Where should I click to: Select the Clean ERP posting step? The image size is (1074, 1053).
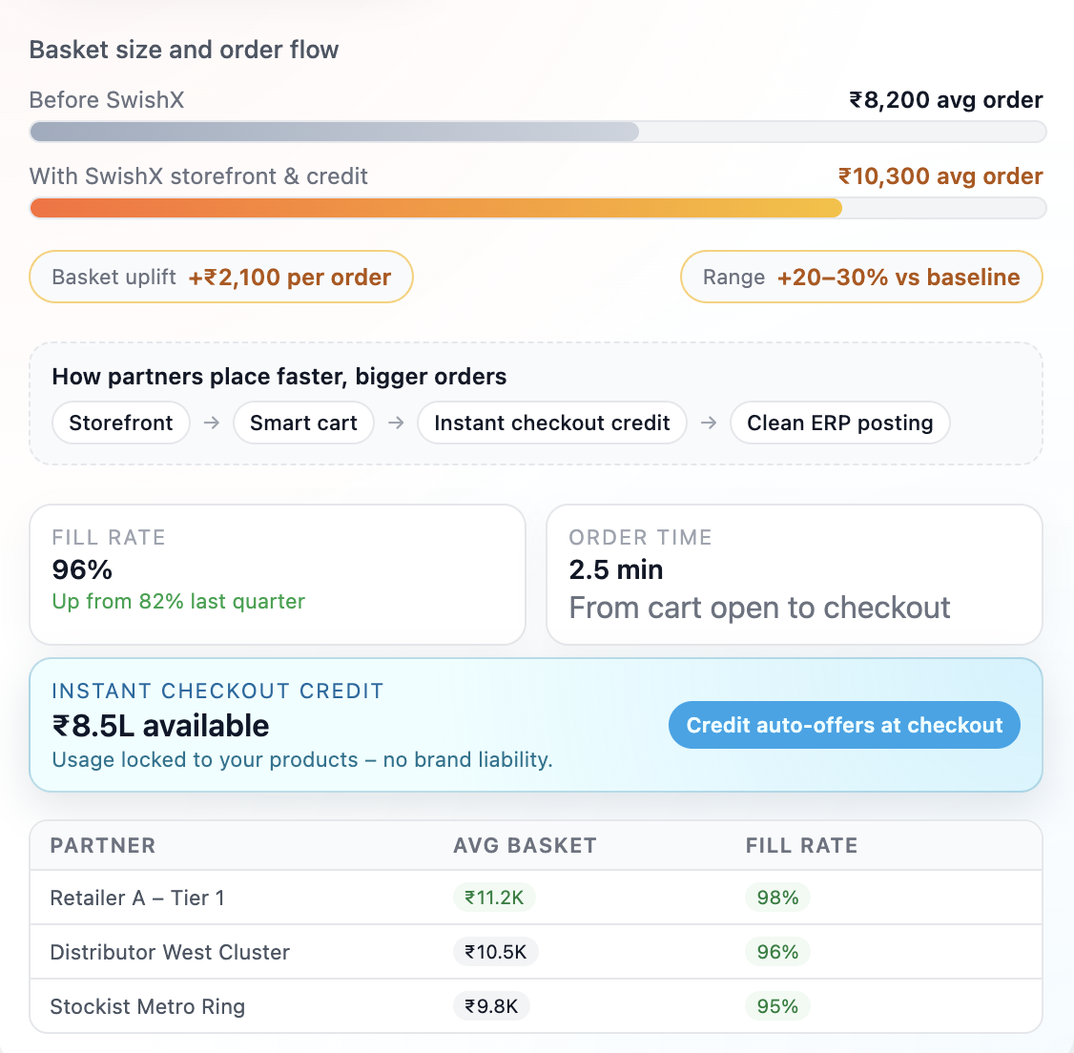pyautogui.click(x=839, y=423)
